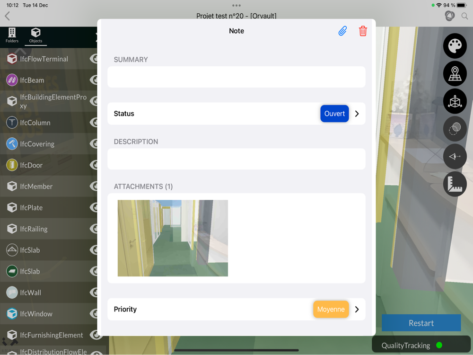This screenshot has height=355, width=473.
Task: Toggle visibility of IfcColumn
Action: (94, 123)
